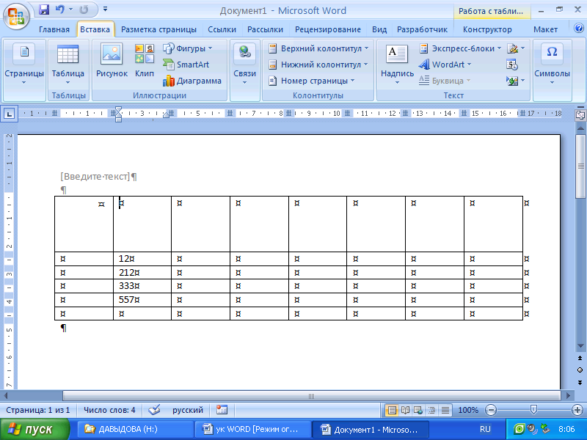587x440 pixels.
Task: Open Номер страницы dropdown
Action: 311,81
